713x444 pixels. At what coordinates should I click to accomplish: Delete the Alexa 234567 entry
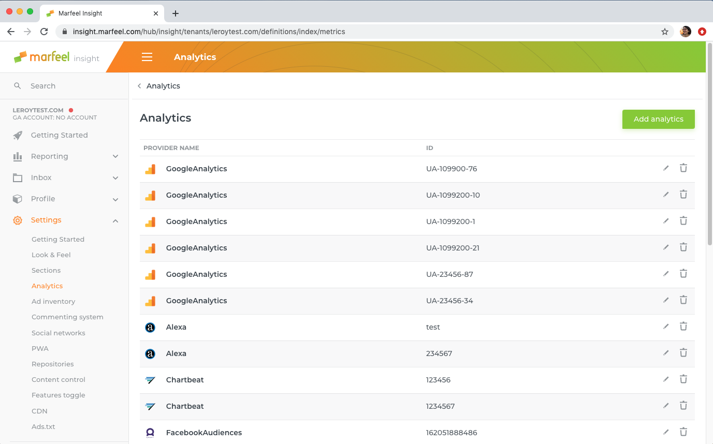pos(683,353)
